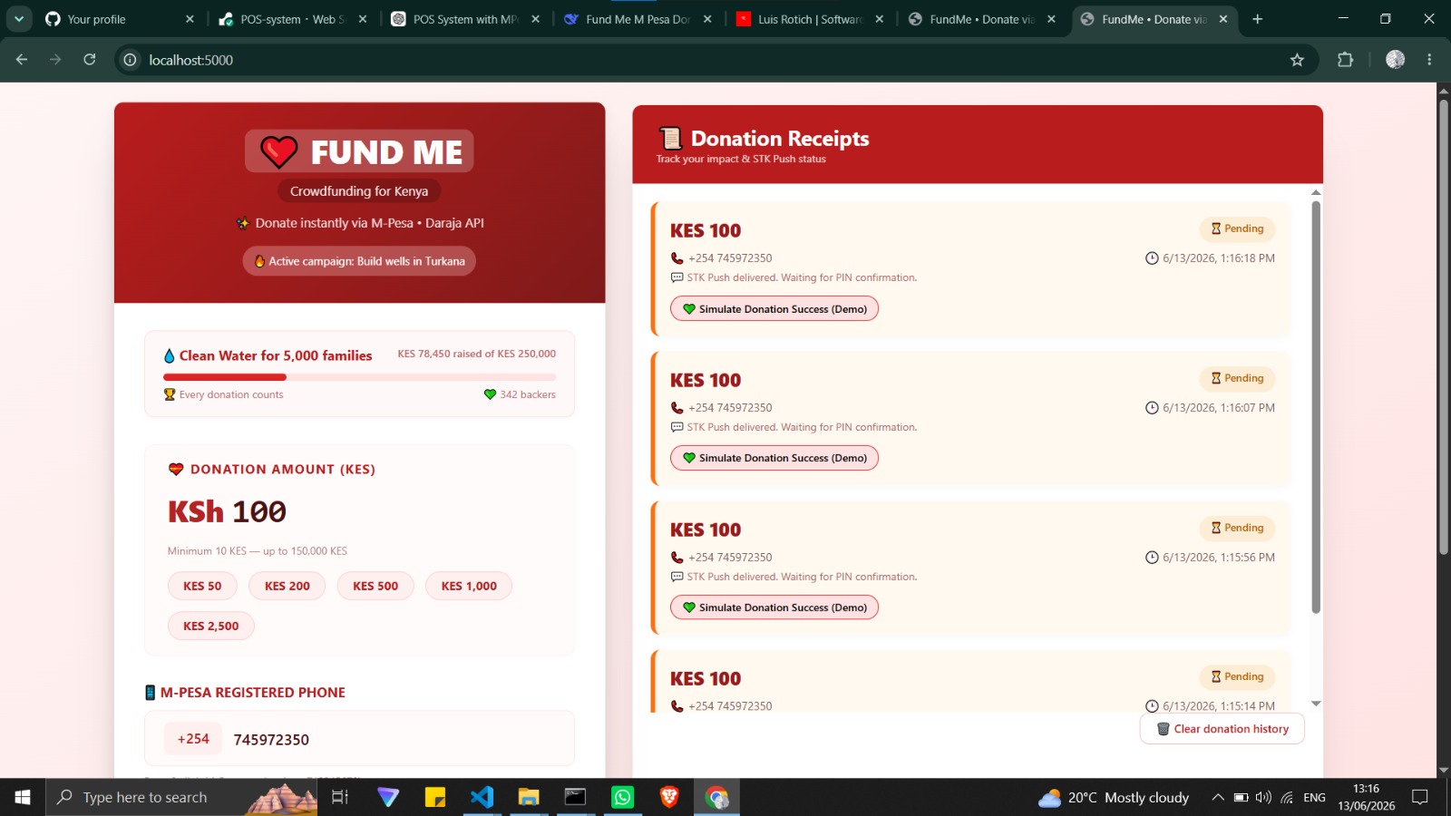Click the browser back arrow
1451x816 pixels.
pyautogui.click(x=22, y=60)
